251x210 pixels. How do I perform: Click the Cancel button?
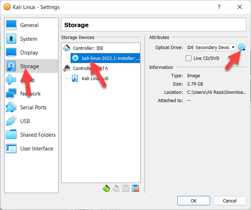[230, 201]
